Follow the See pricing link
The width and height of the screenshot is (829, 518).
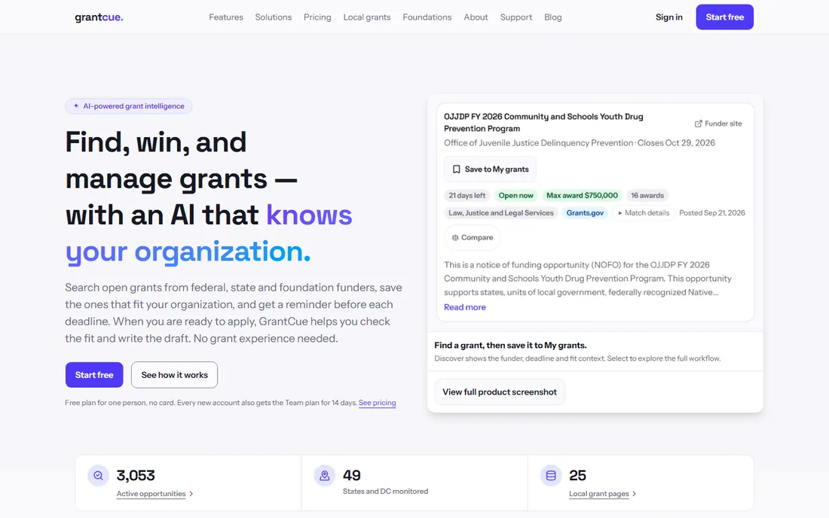click(x=377, y=402)
